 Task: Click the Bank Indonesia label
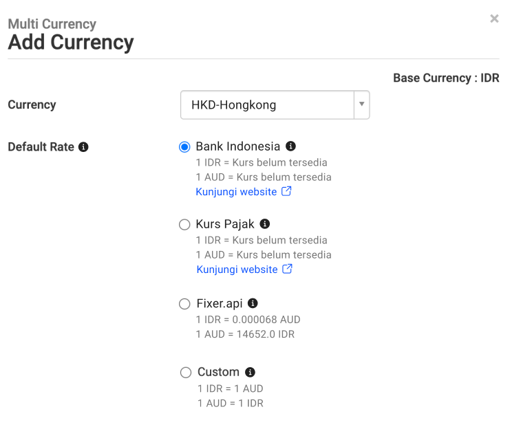pyautogui.click(x=237, y=146)
